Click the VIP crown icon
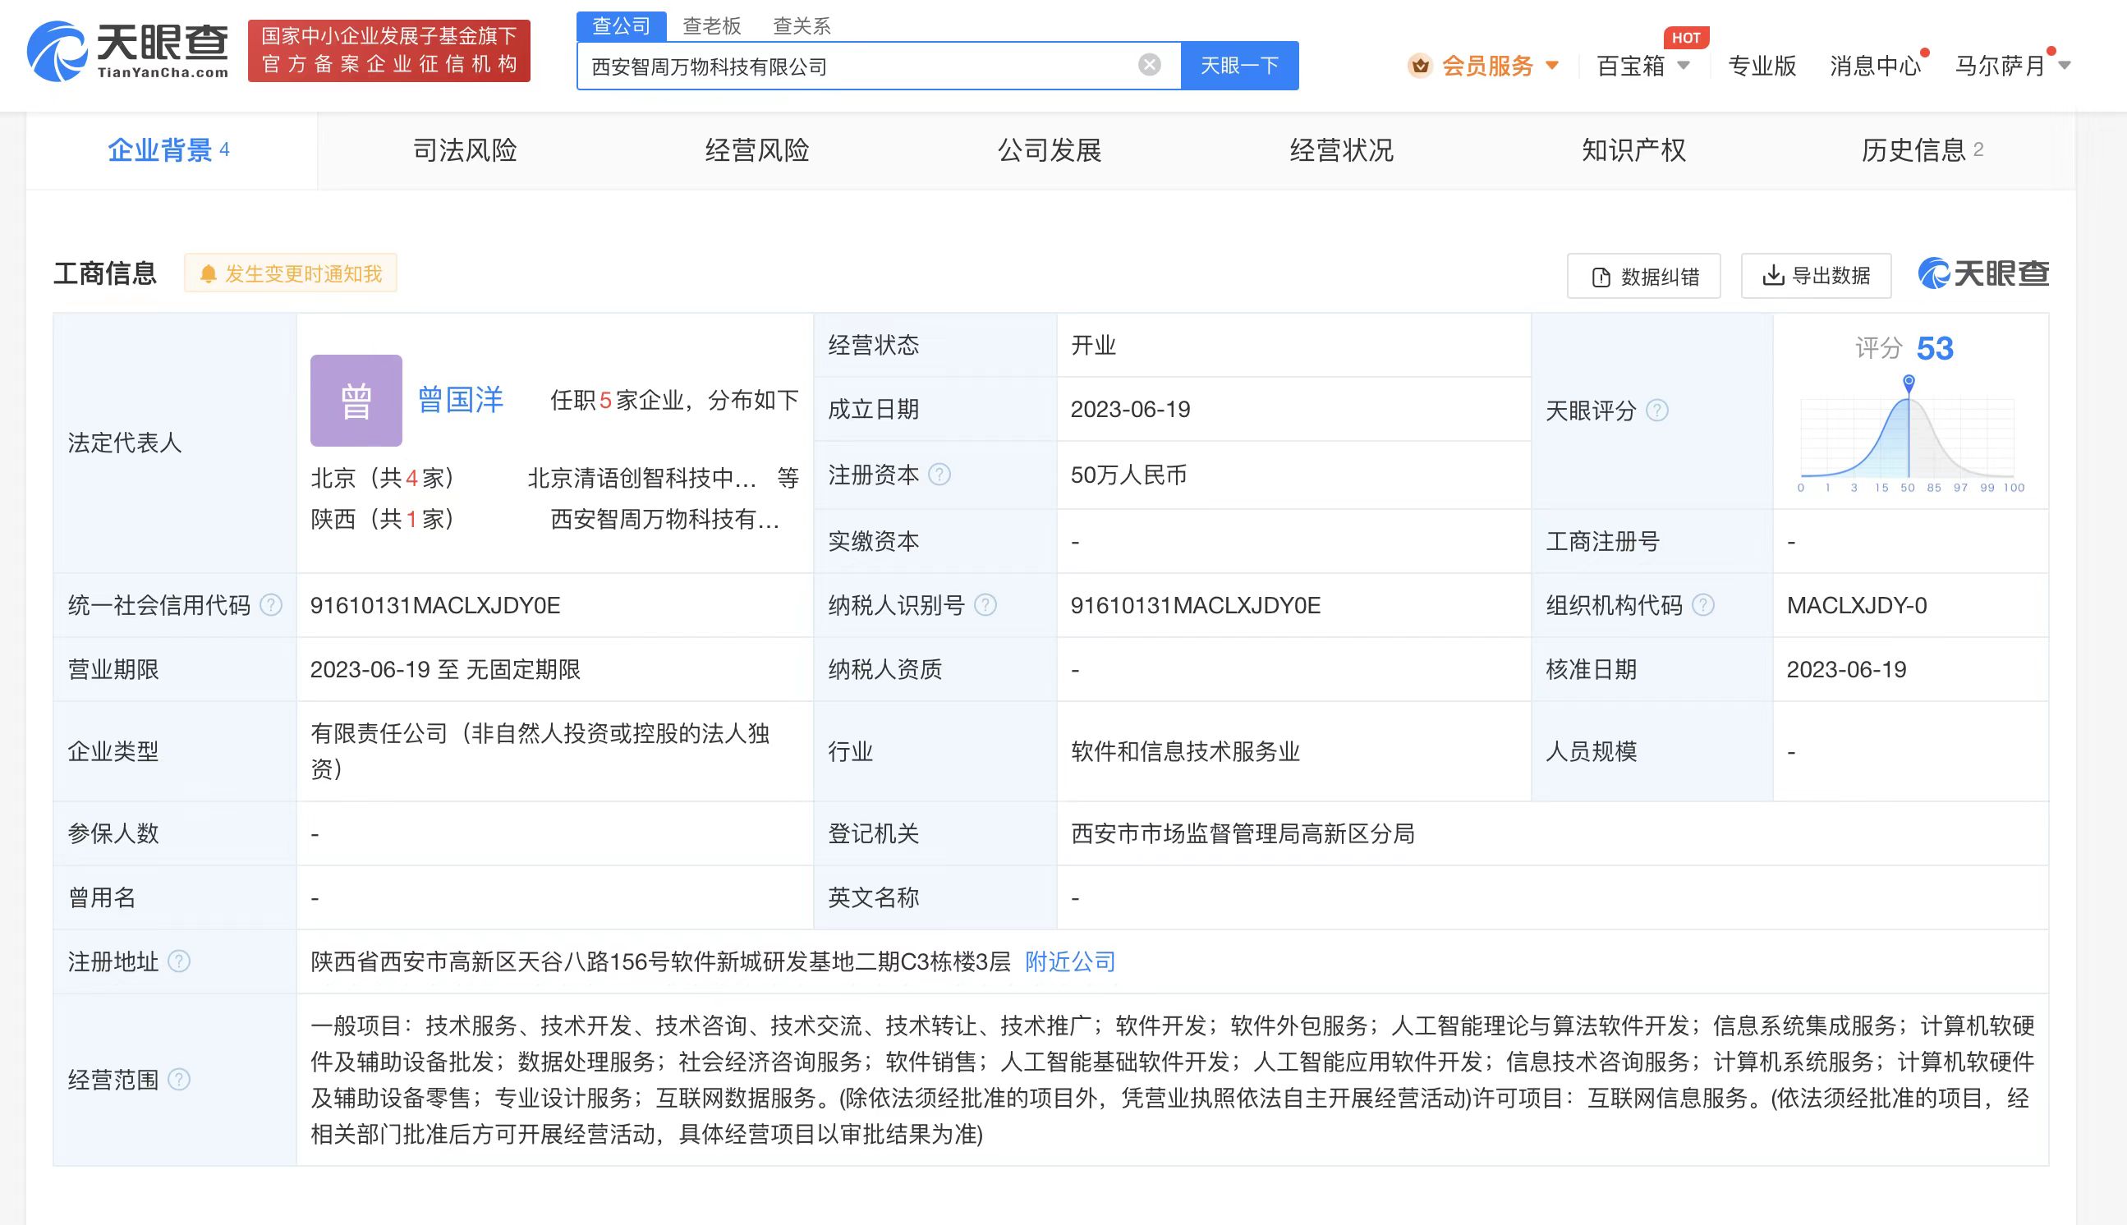 click(1420, 66)
